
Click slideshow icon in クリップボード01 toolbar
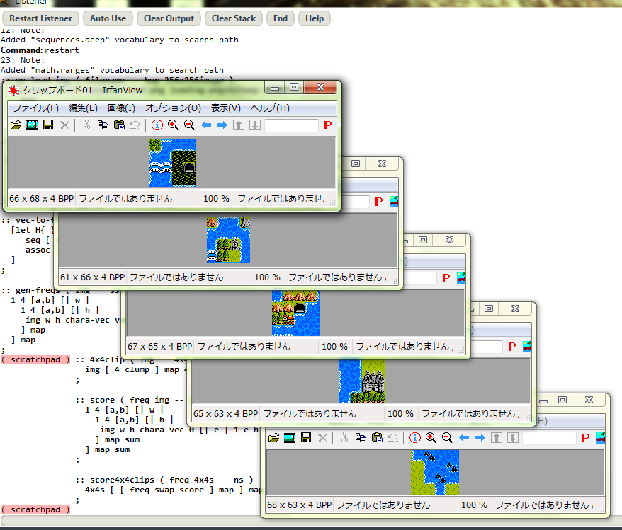point(32,125)
